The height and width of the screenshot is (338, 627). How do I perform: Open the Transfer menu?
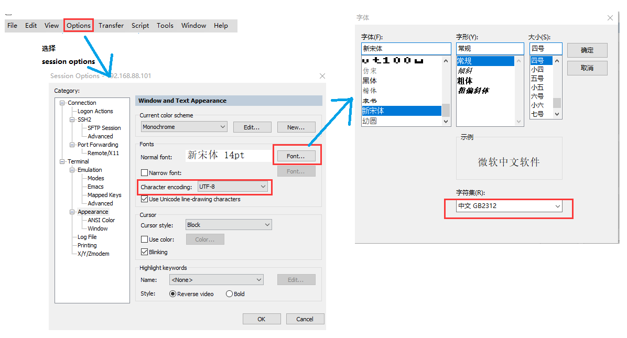[x=111, y=25]
